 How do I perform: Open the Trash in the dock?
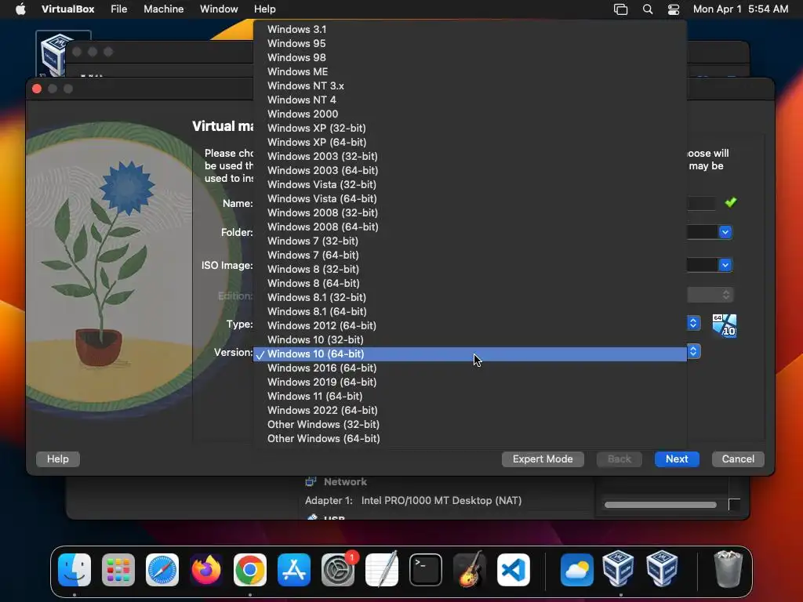point(728,570)
